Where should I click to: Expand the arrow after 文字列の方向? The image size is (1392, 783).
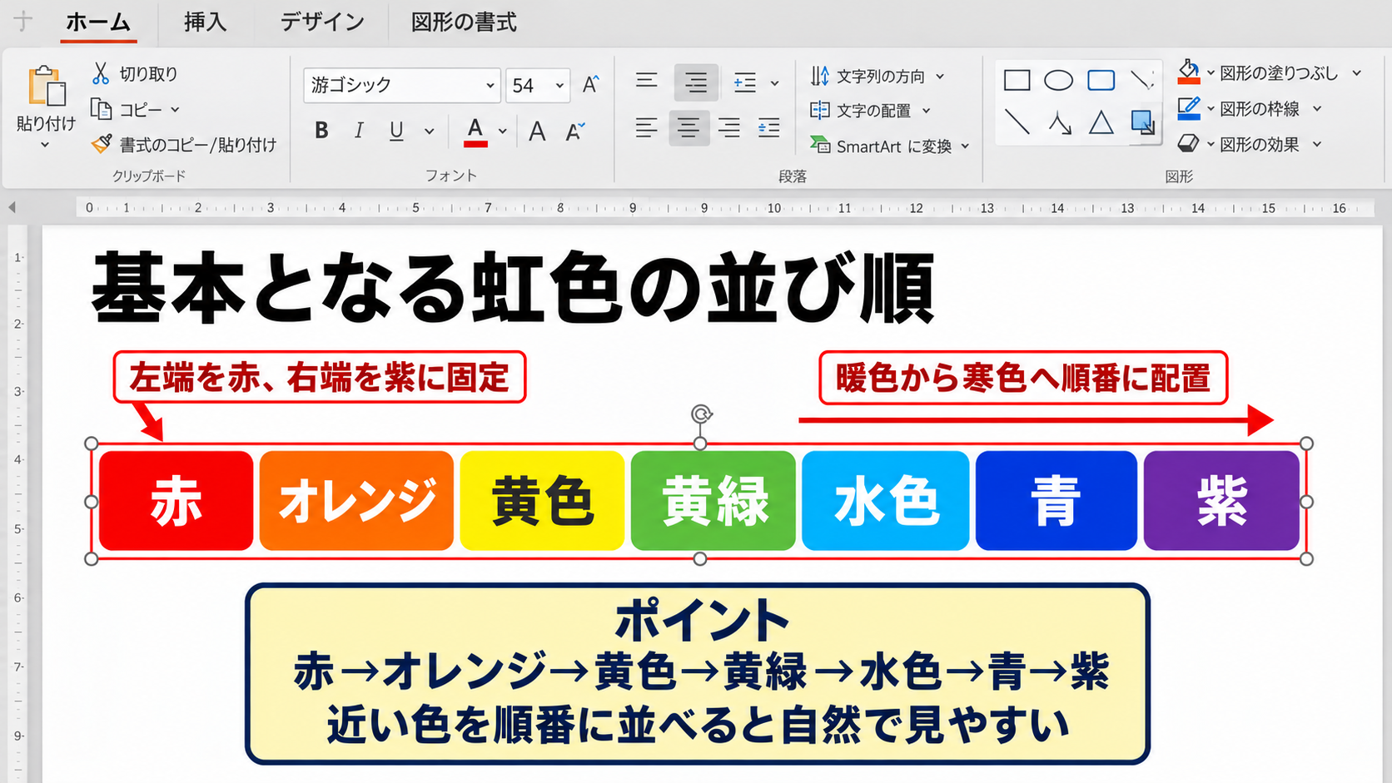click(x=940, y=77)
